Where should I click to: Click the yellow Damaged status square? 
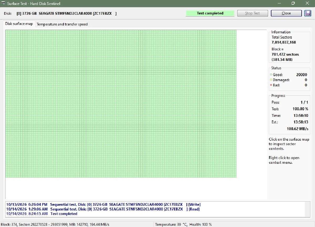click(x=271, y=80)
